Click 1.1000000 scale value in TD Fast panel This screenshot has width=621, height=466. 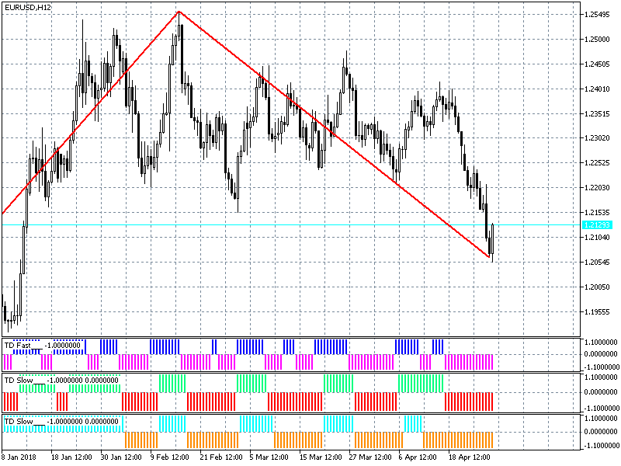click(601, 342)
